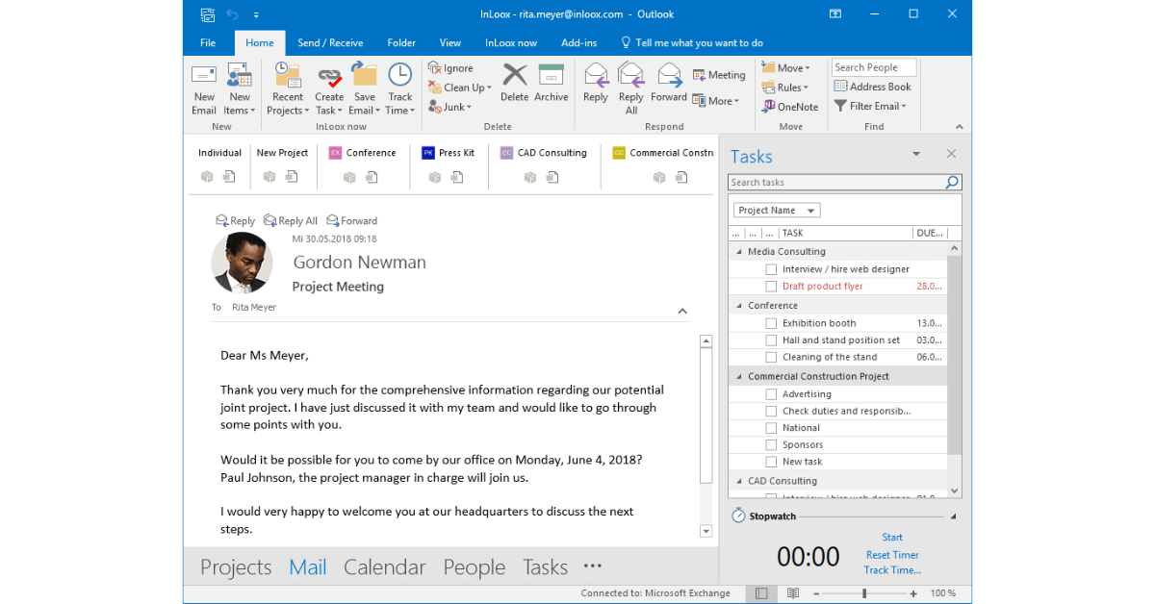1155x604 pixels.
Task: Click the Meeting reply icon in the ribbon
Action: pyautogui.click(x=700, y=75)
